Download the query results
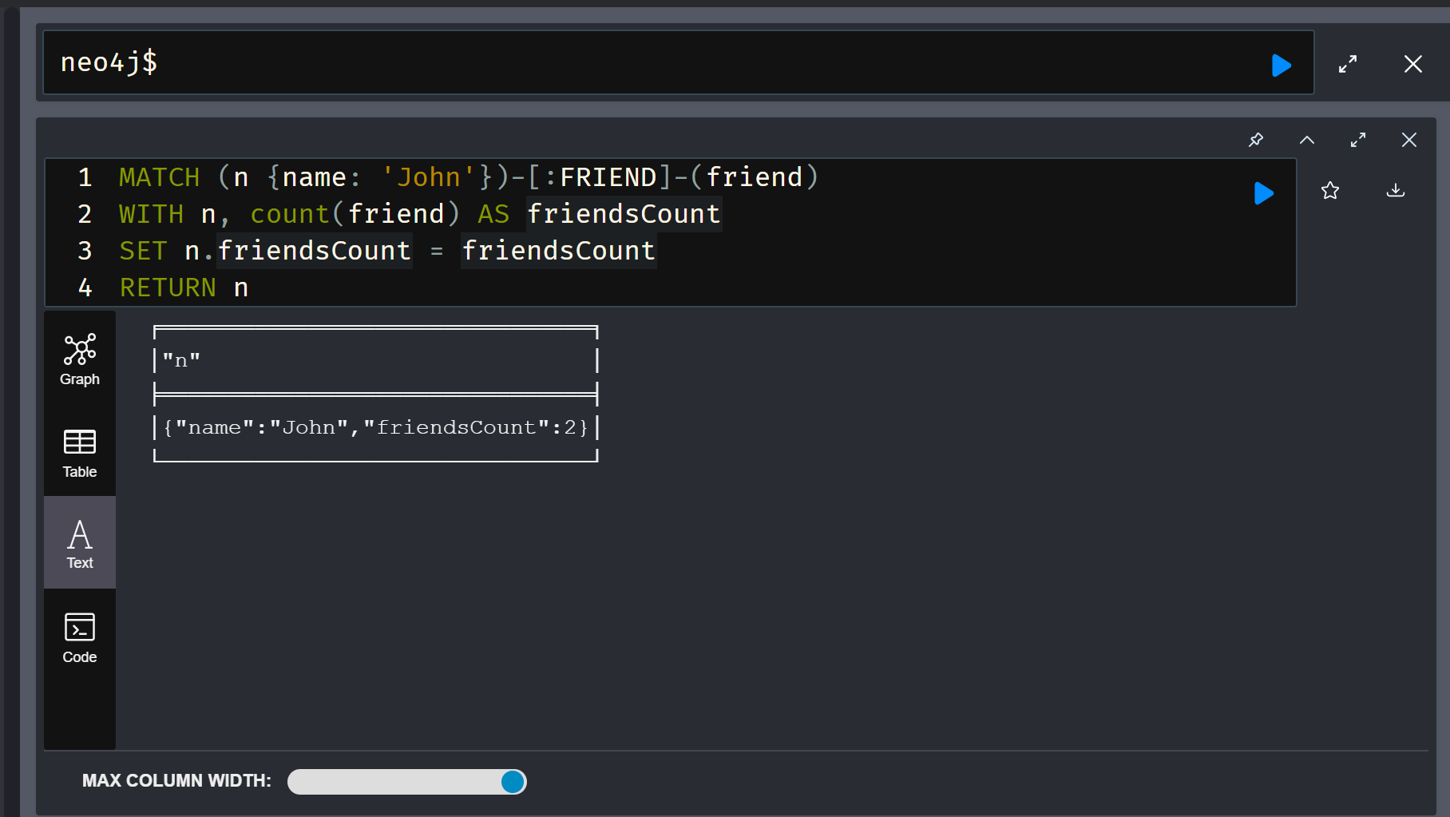1450x817 pixels. (x=1396, y=191)
